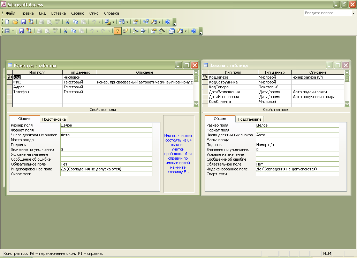Image resolution: width=357 pixels, height=258 pixels.
Task: Switch to Подстановка tab in Заказы window
Action: click(x=250, y=119)
